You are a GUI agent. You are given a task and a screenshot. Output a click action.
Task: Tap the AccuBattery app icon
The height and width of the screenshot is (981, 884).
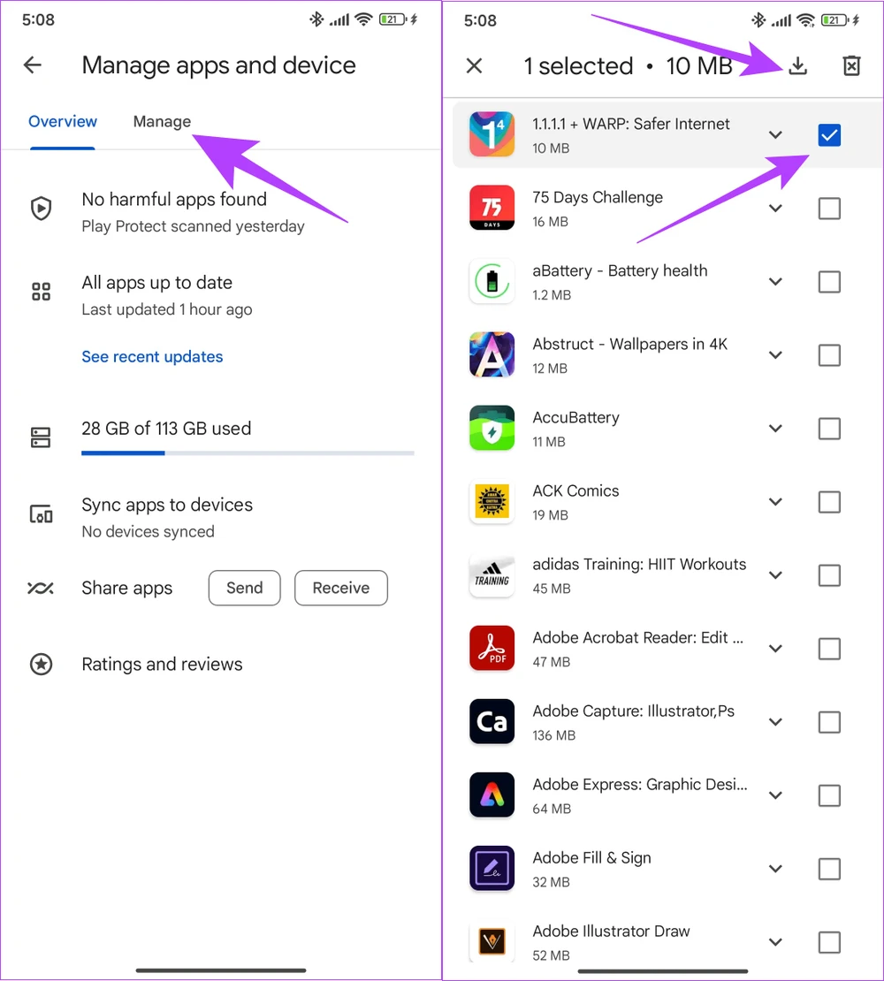coord(492,428)
